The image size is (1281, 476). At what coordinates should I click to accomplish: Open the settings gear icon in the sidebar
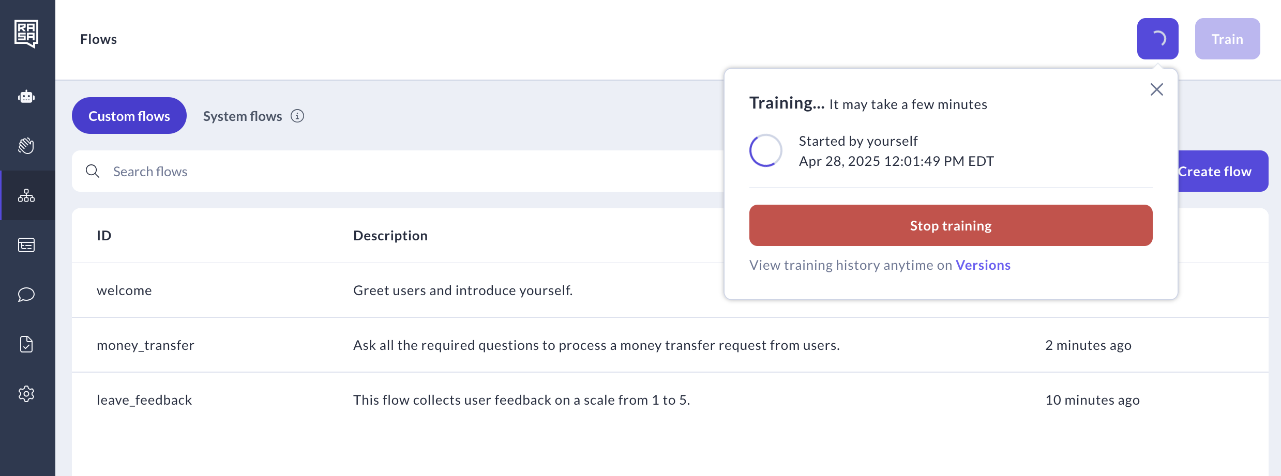click(26, 394)
